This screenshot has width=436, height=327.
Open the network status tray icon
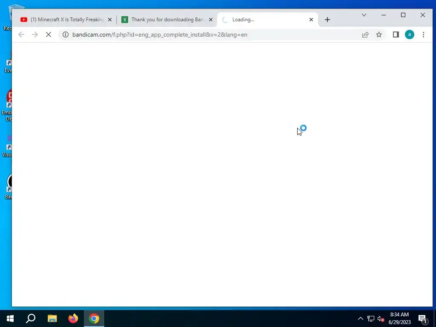[371, 318]
